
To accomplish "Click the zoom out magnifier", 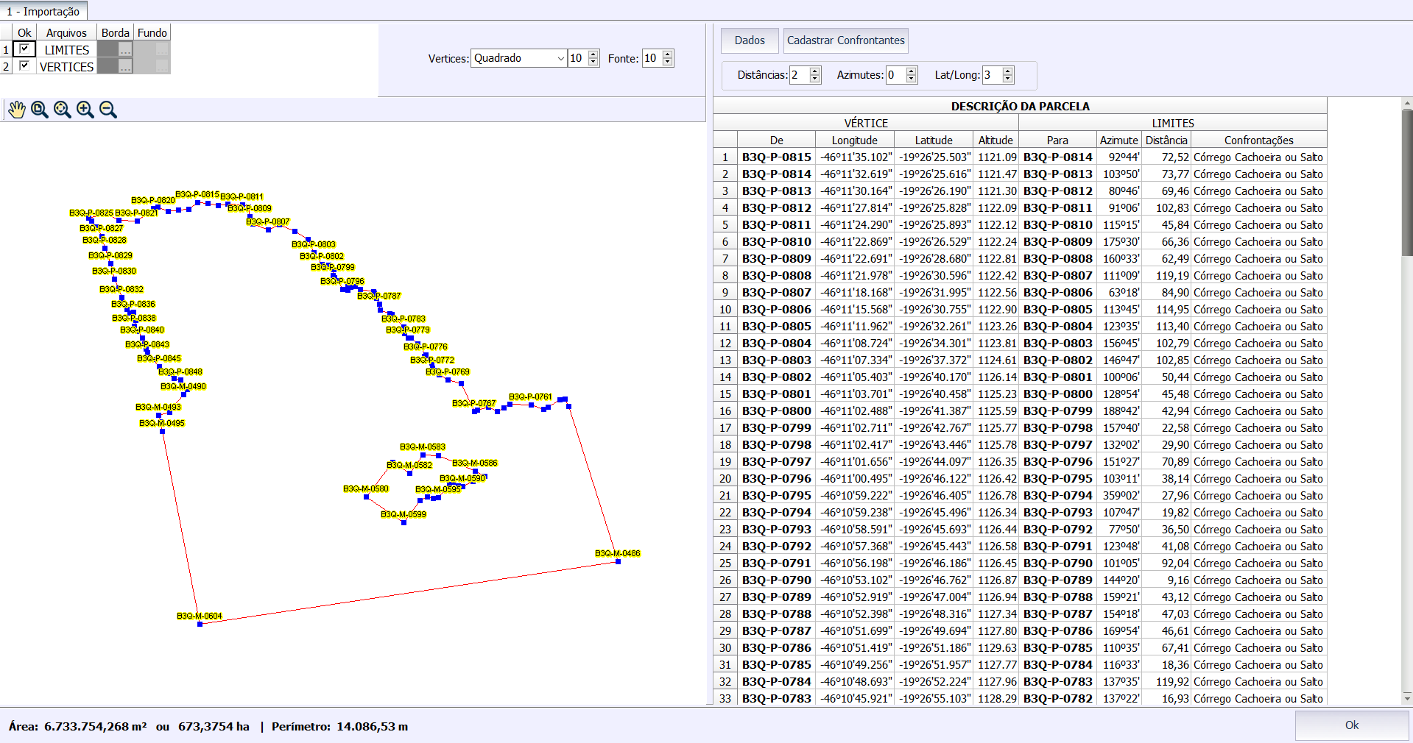I will coord(108,110).
